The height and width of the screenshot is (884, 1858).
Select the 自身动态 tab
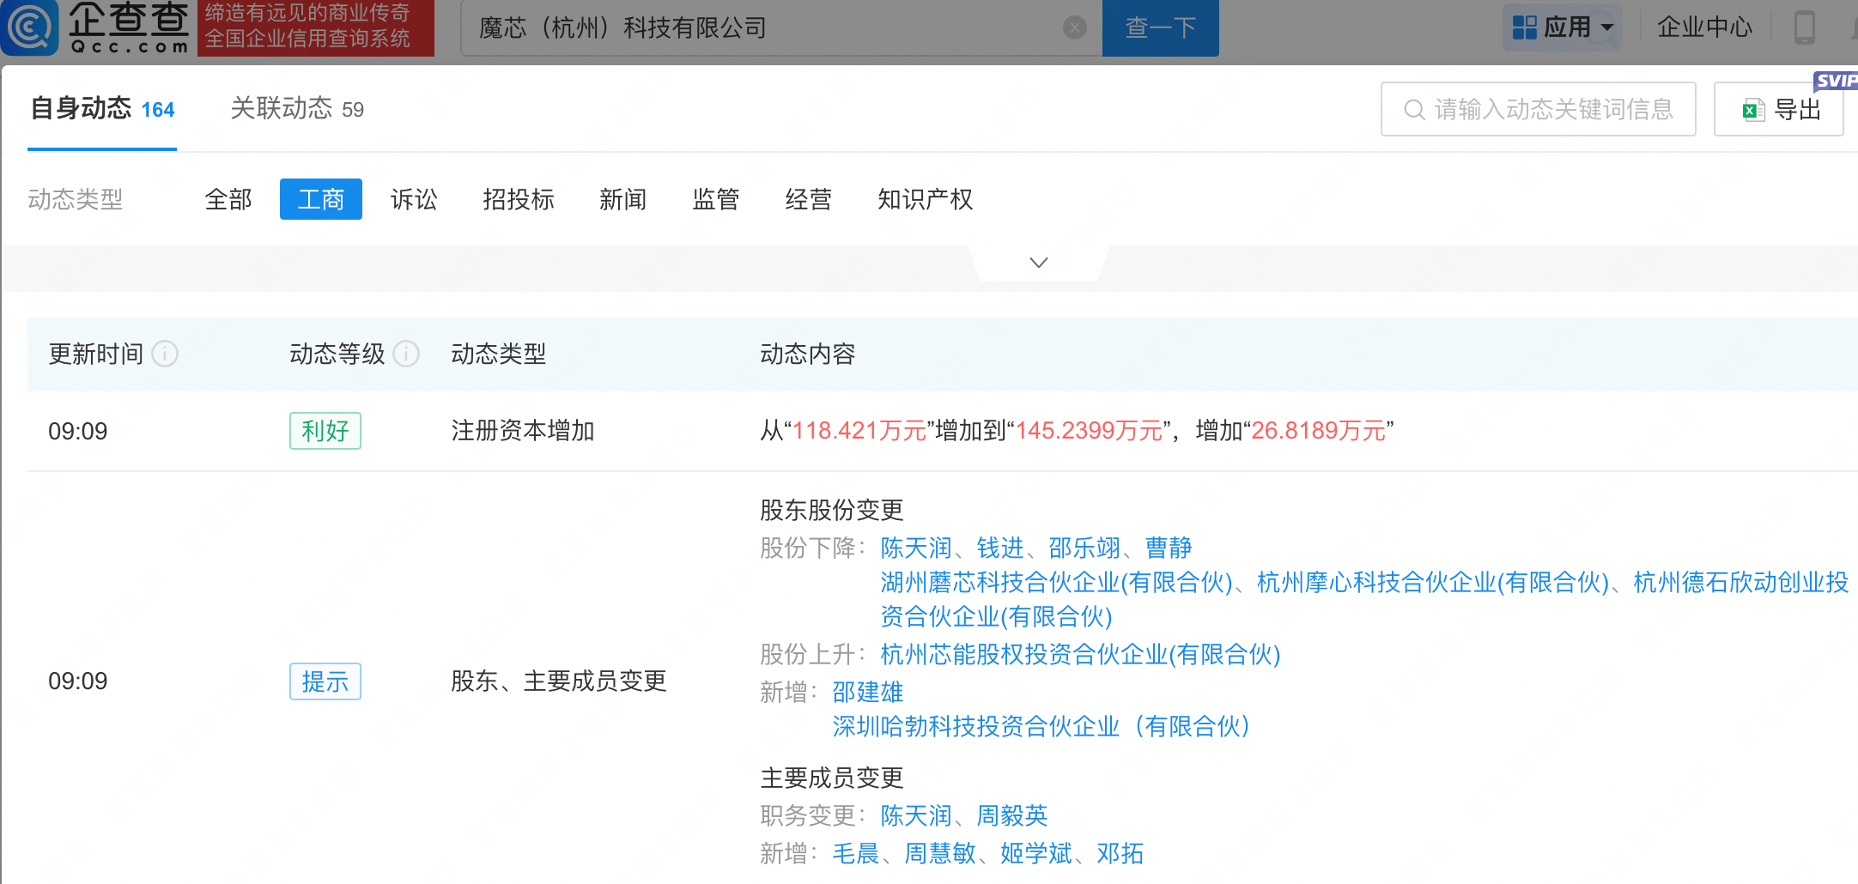[x=102, y=109]
